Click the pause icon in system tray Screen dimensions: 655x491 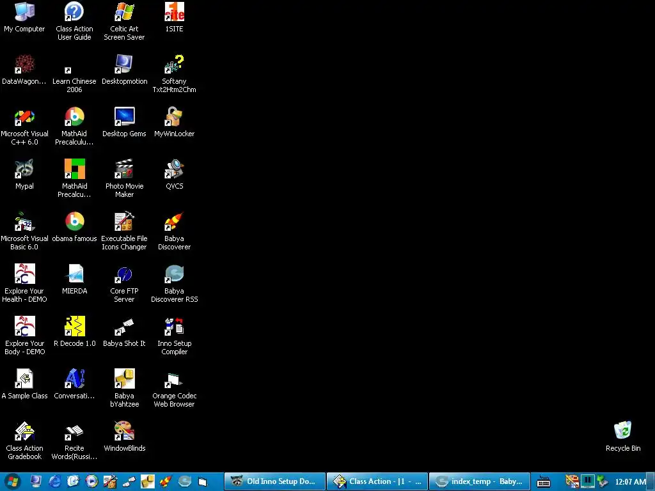click(587, 481)
